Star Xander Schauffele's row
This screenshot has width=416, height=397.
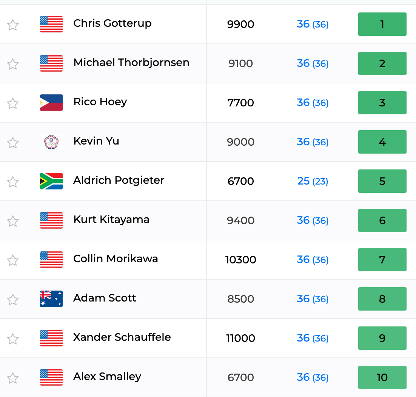13,339
